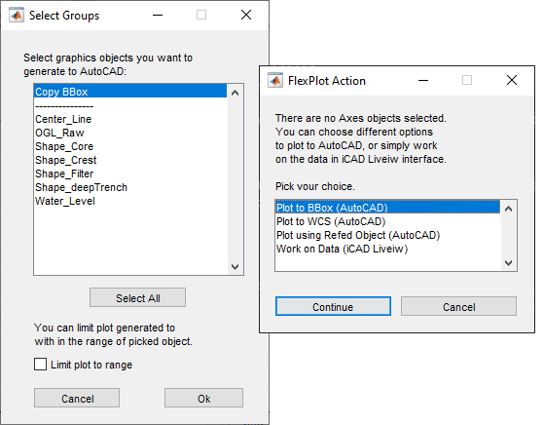This screenshot has height=425, width=544.
Task: Close the FlexPlot Action window
Action: tap(512, 80)
